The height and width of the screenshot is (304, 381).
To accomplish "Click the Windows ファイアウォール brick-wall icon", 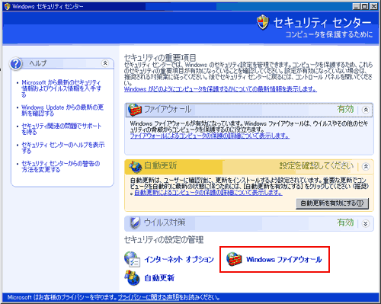I will click(x=234, y=259).
